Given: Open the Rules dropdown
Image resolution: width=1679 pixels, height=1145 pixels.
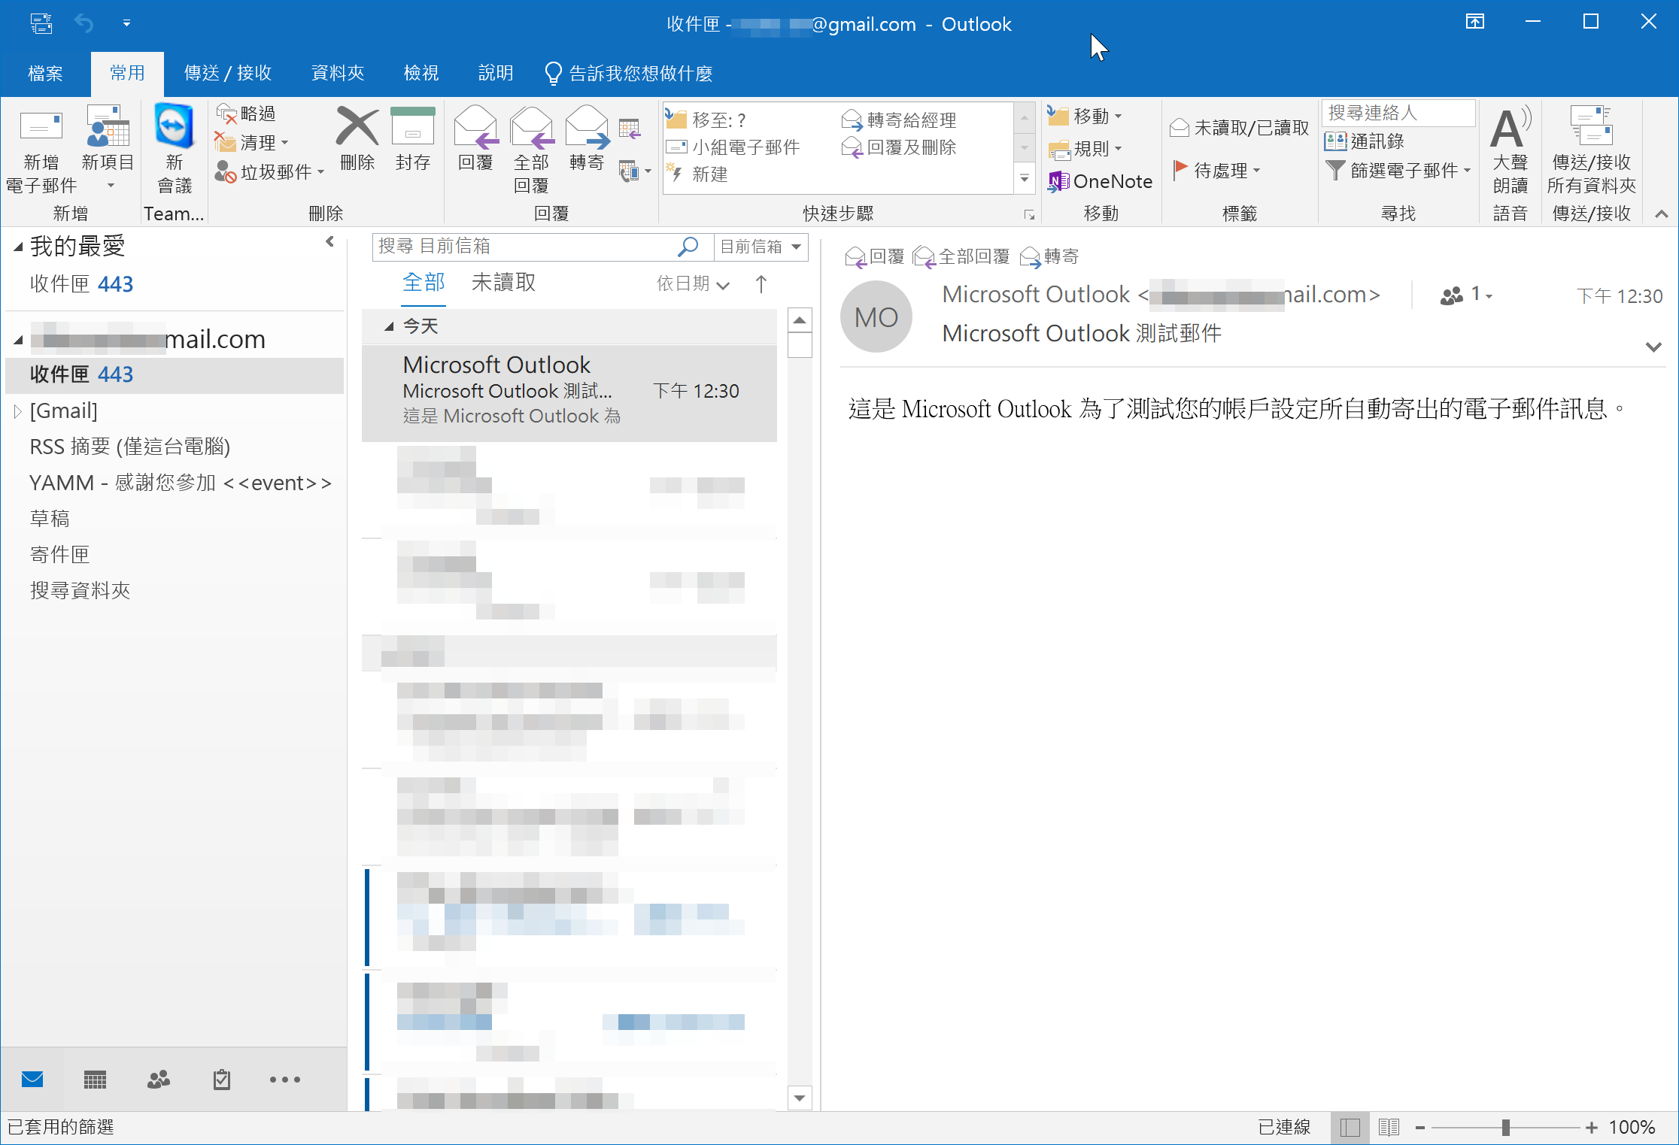Looking at the screenshot, I should [x=1085, y=149].
